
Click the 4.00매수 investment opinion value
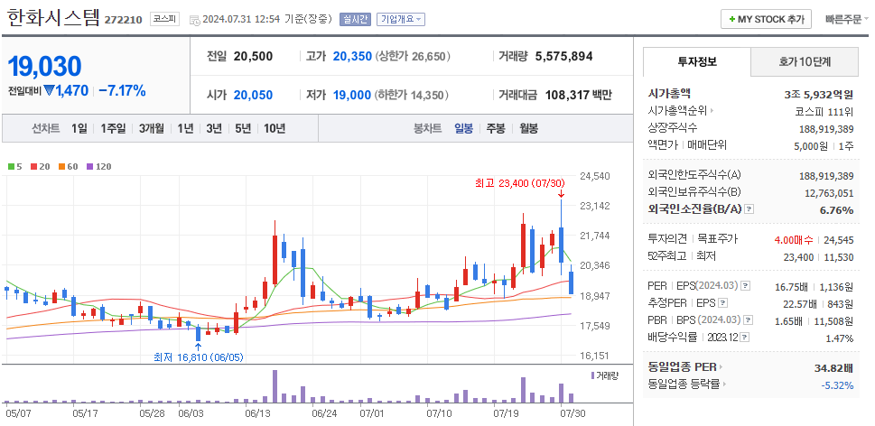tap(794, 239)
